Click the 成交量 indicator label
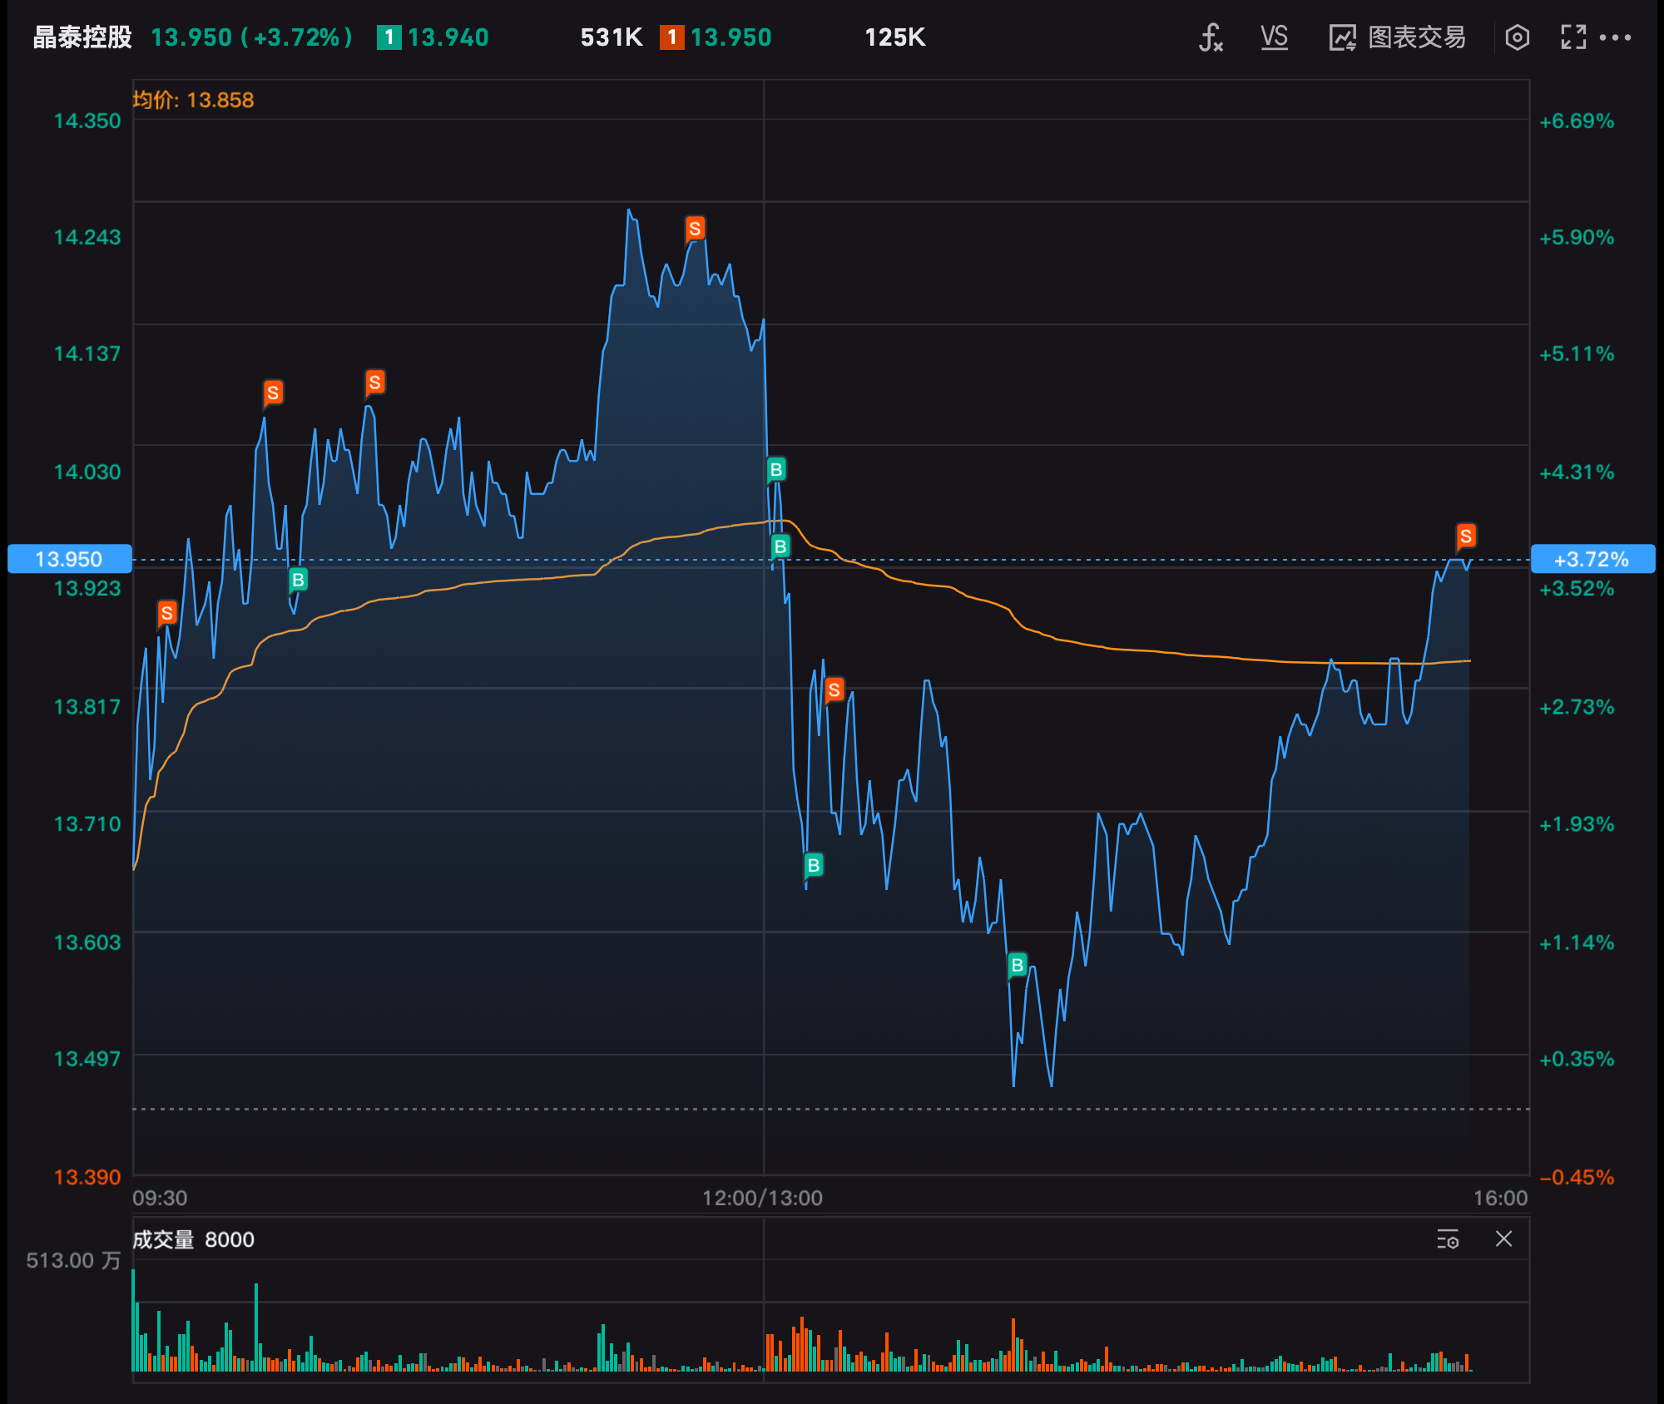 tap(163, 1239)
